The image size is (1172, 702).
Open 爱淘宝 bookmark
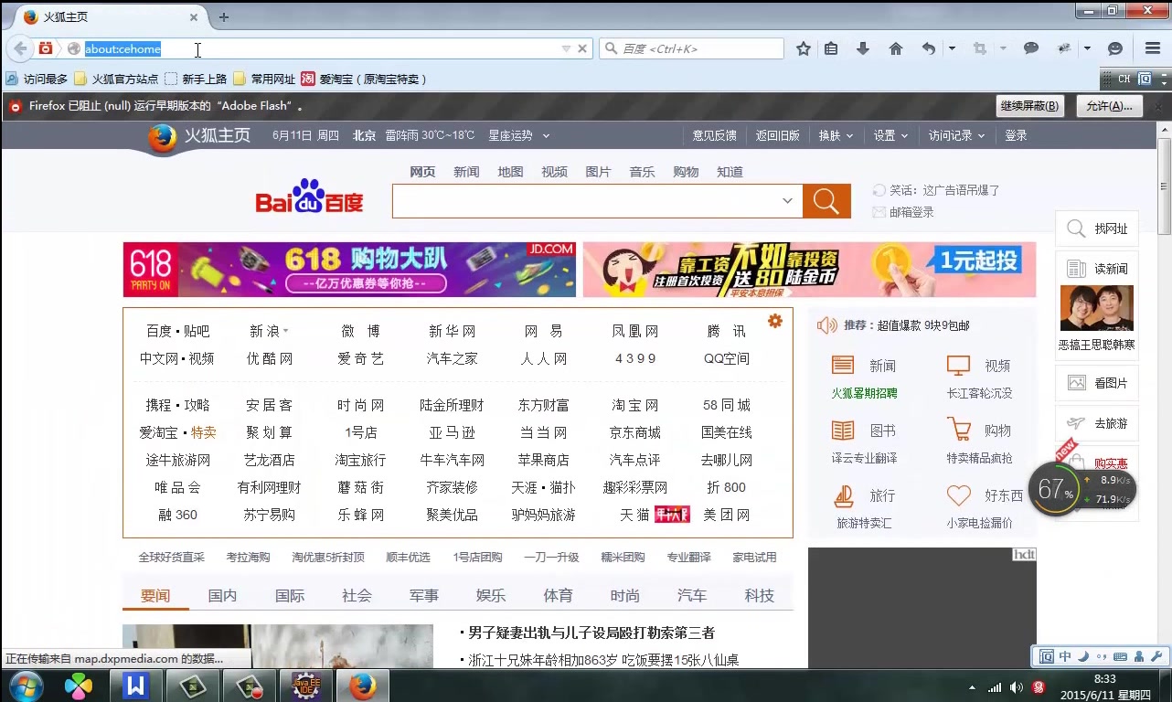pos(364,80)
